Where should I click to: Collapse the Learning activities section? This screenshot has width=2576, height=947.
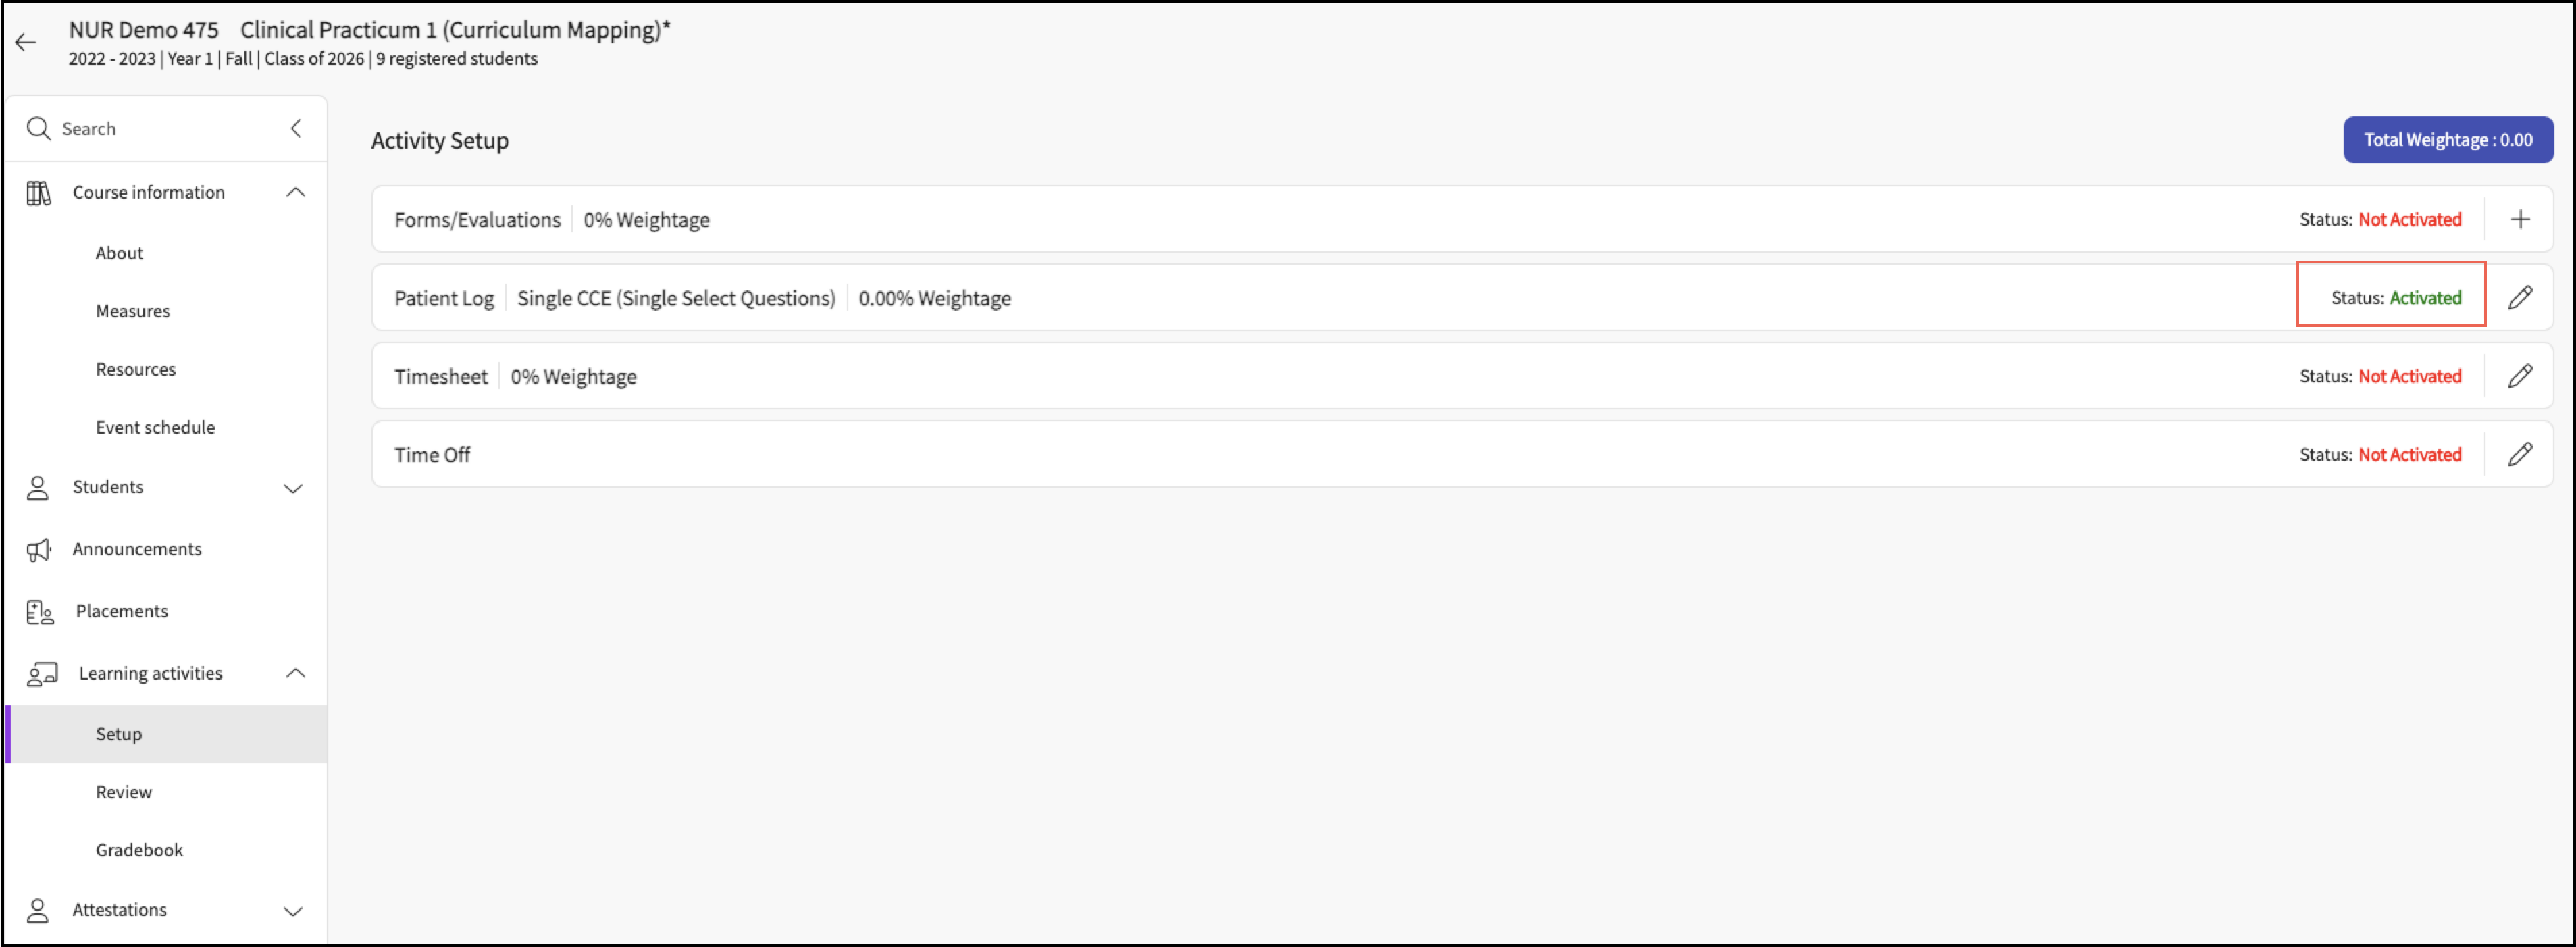pyautogui.click(x=295, y=673)
